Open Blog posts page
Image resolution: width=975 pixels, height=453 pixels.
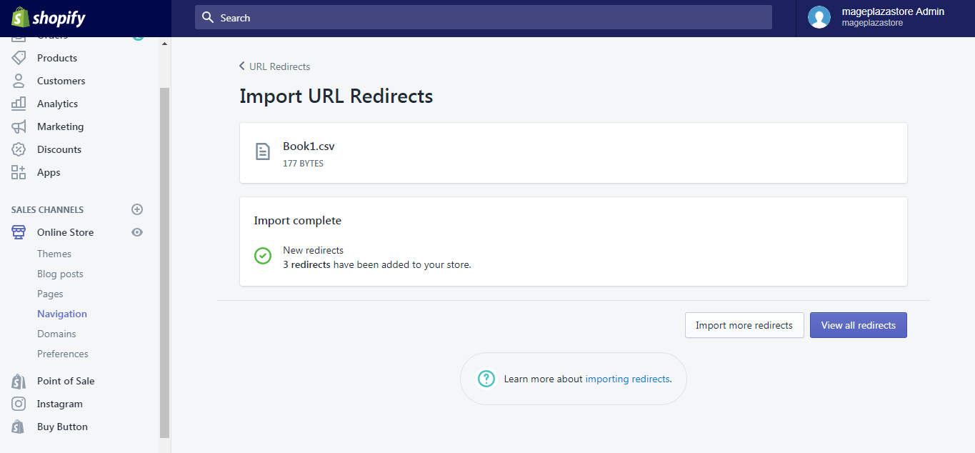(x=60, y=274)
